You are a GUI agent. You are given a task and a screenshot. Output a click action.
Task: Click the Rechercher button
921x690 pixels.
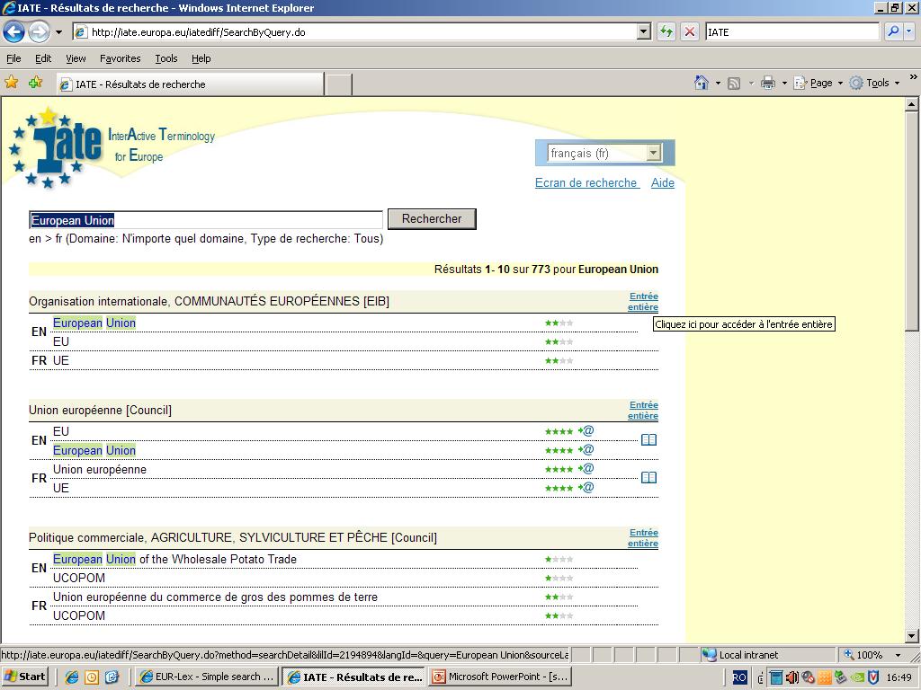432,219
